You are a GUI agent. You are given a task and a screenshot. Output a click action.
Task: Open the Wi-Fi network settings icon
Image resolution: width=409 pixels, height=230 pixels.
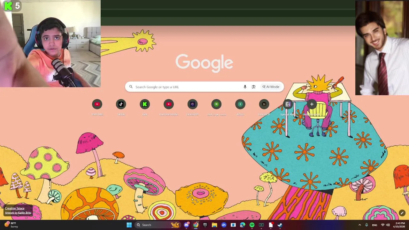click(383, 225)
